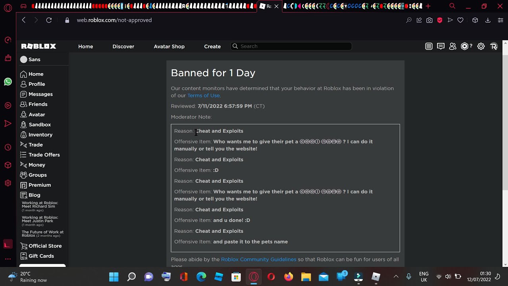Open Roblox settings gear
Image resolution: width=508 pixels, height=286 pixels.
coord(481,46)
